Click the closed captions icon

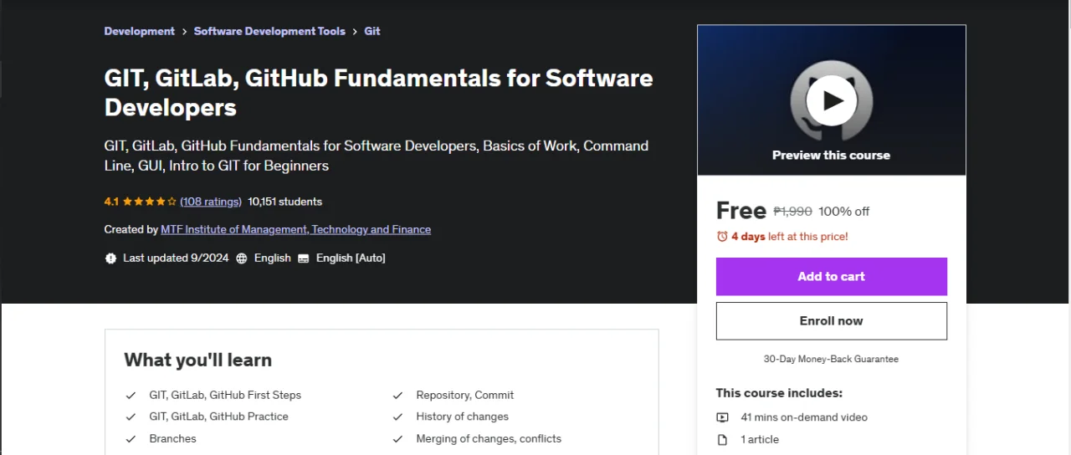[x=304, y=258]
